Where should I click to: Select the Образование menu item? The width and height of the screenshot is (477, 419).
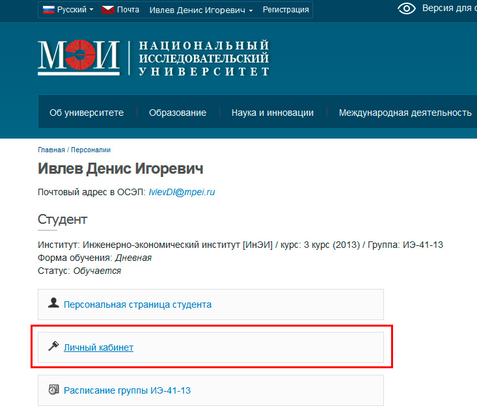[x=178, y=113]
